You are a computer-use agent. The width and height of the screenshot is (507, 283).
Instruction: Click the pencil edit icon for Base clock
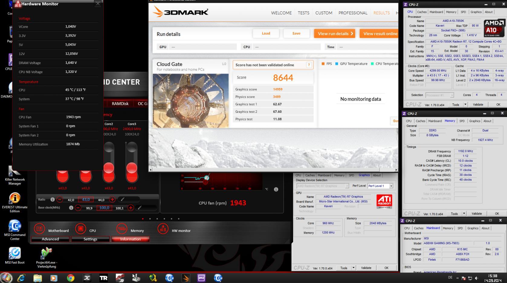[140, 208]
